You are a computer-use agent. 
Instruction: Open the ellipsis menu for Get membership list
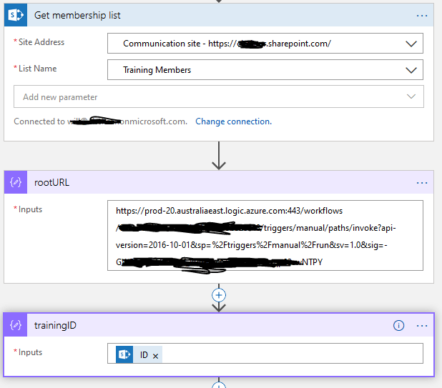click(x=422, y=15)
